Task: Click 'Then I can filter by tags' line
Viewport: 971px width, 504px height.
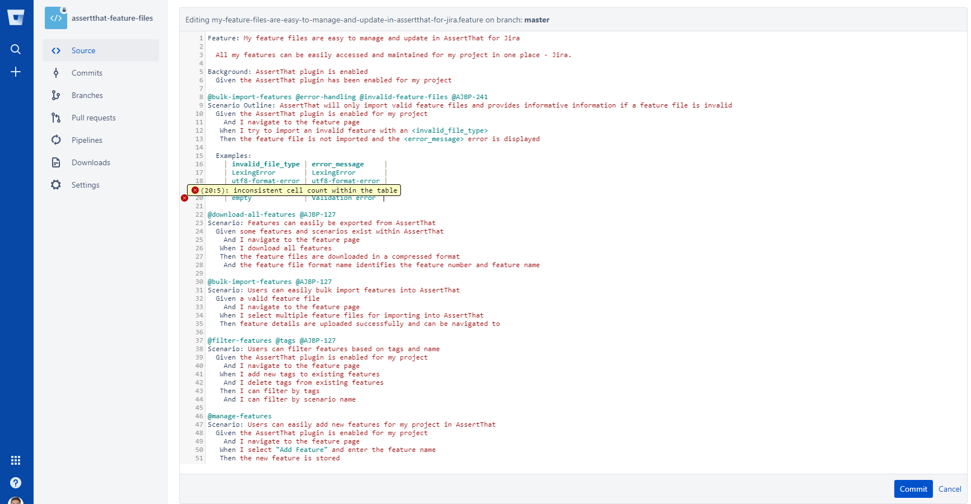Action: [x=270, y=391]
